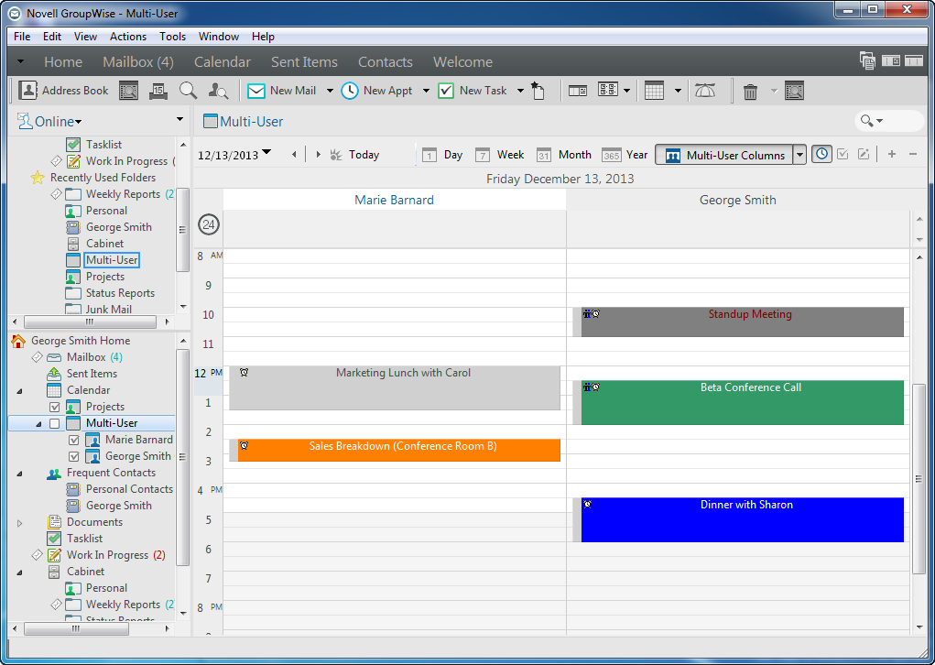935x665 pixels.
Task: Open the Online mode dropdown
Action: pos(58,122)
